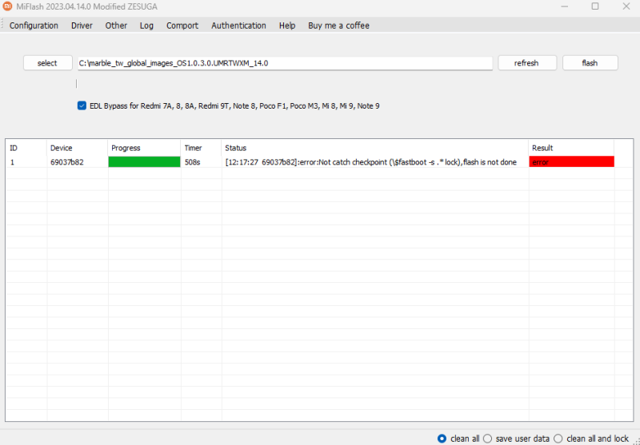The image size is (640, 445).
Task: Click the Progress column header
Action: (x=144, y=148)
